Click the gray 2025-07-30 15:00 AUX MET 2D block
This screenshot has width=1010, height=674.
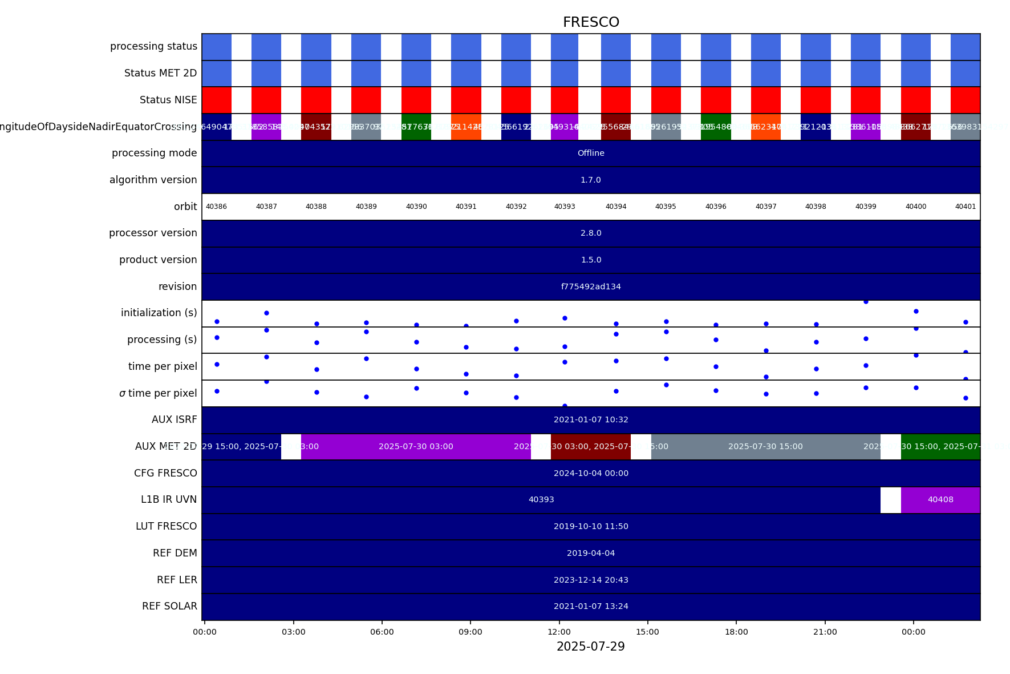[765, 446]
